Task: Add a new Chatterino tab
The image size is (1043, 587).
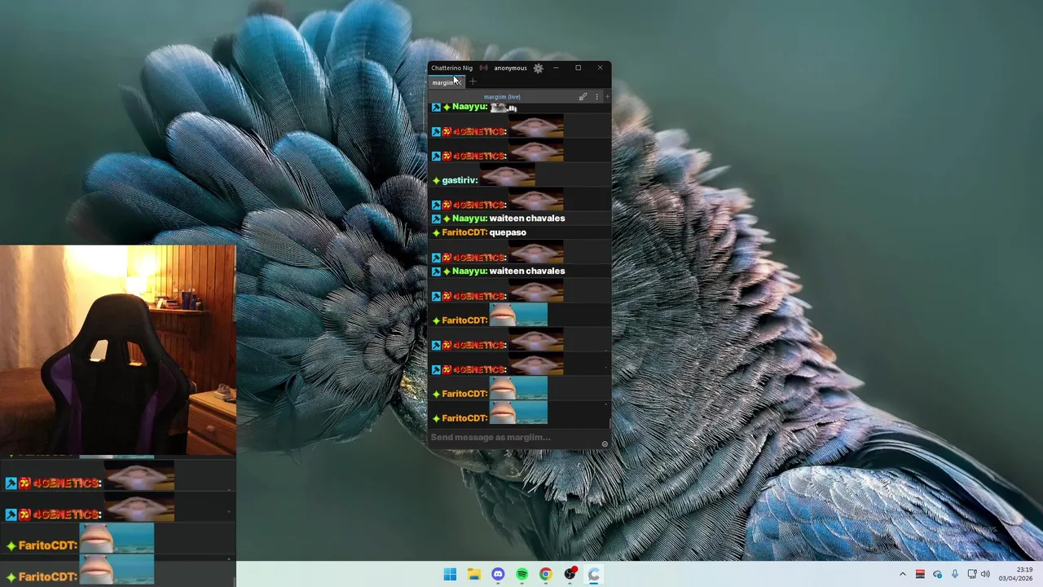Action: pyautogui.click(x=473, y=82)
